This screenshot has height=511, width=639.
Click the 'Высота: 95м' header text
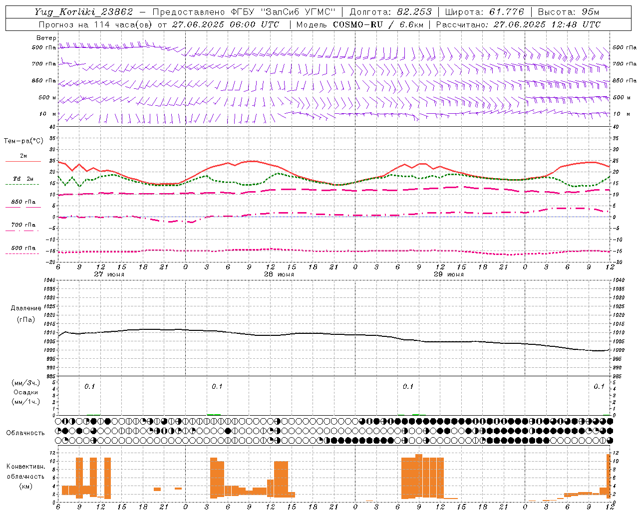point(568,12)
